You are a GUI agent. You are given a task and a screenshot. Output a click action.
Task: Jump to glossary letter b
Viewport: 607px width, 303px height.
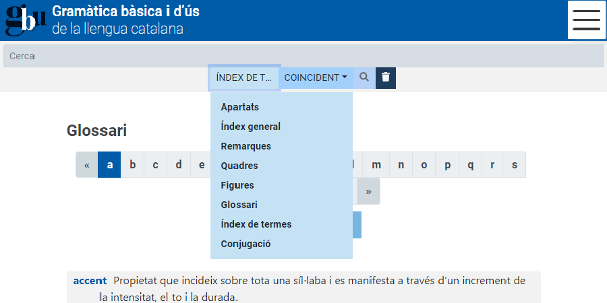(x=133, y=165)
